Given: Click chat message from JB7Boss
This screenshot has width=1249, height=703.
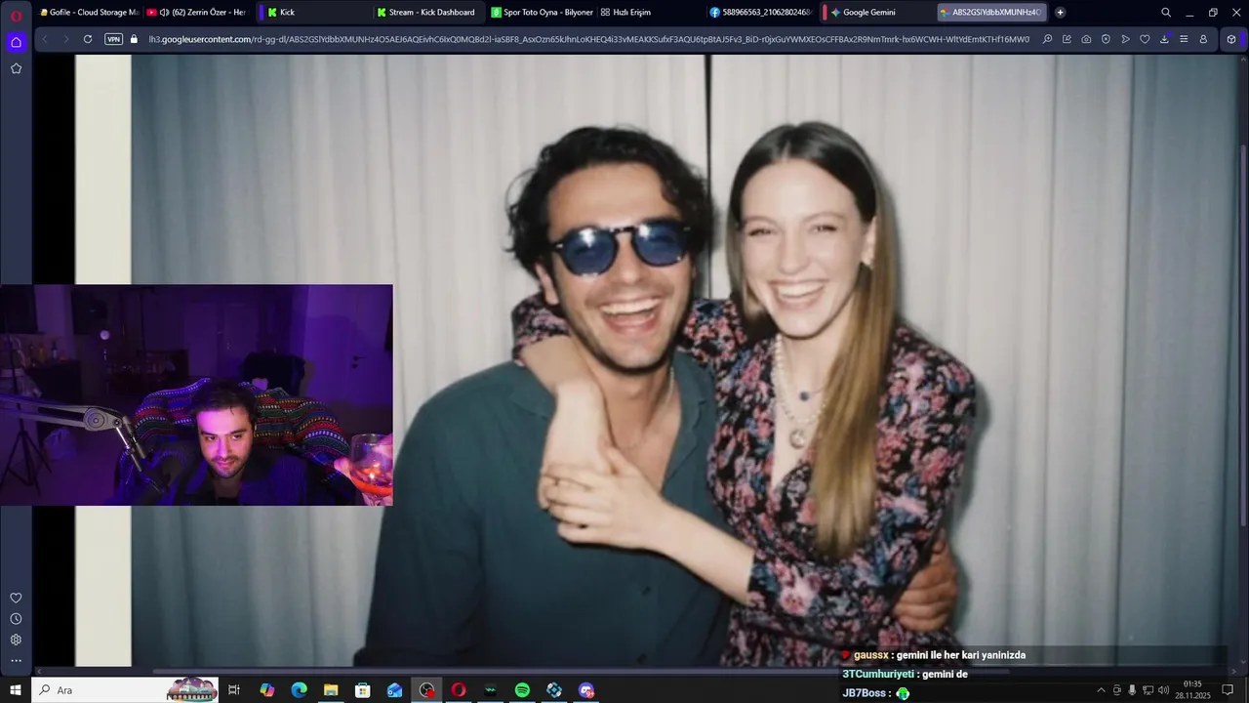Looking at the screenshot, I should coord(875,693).
